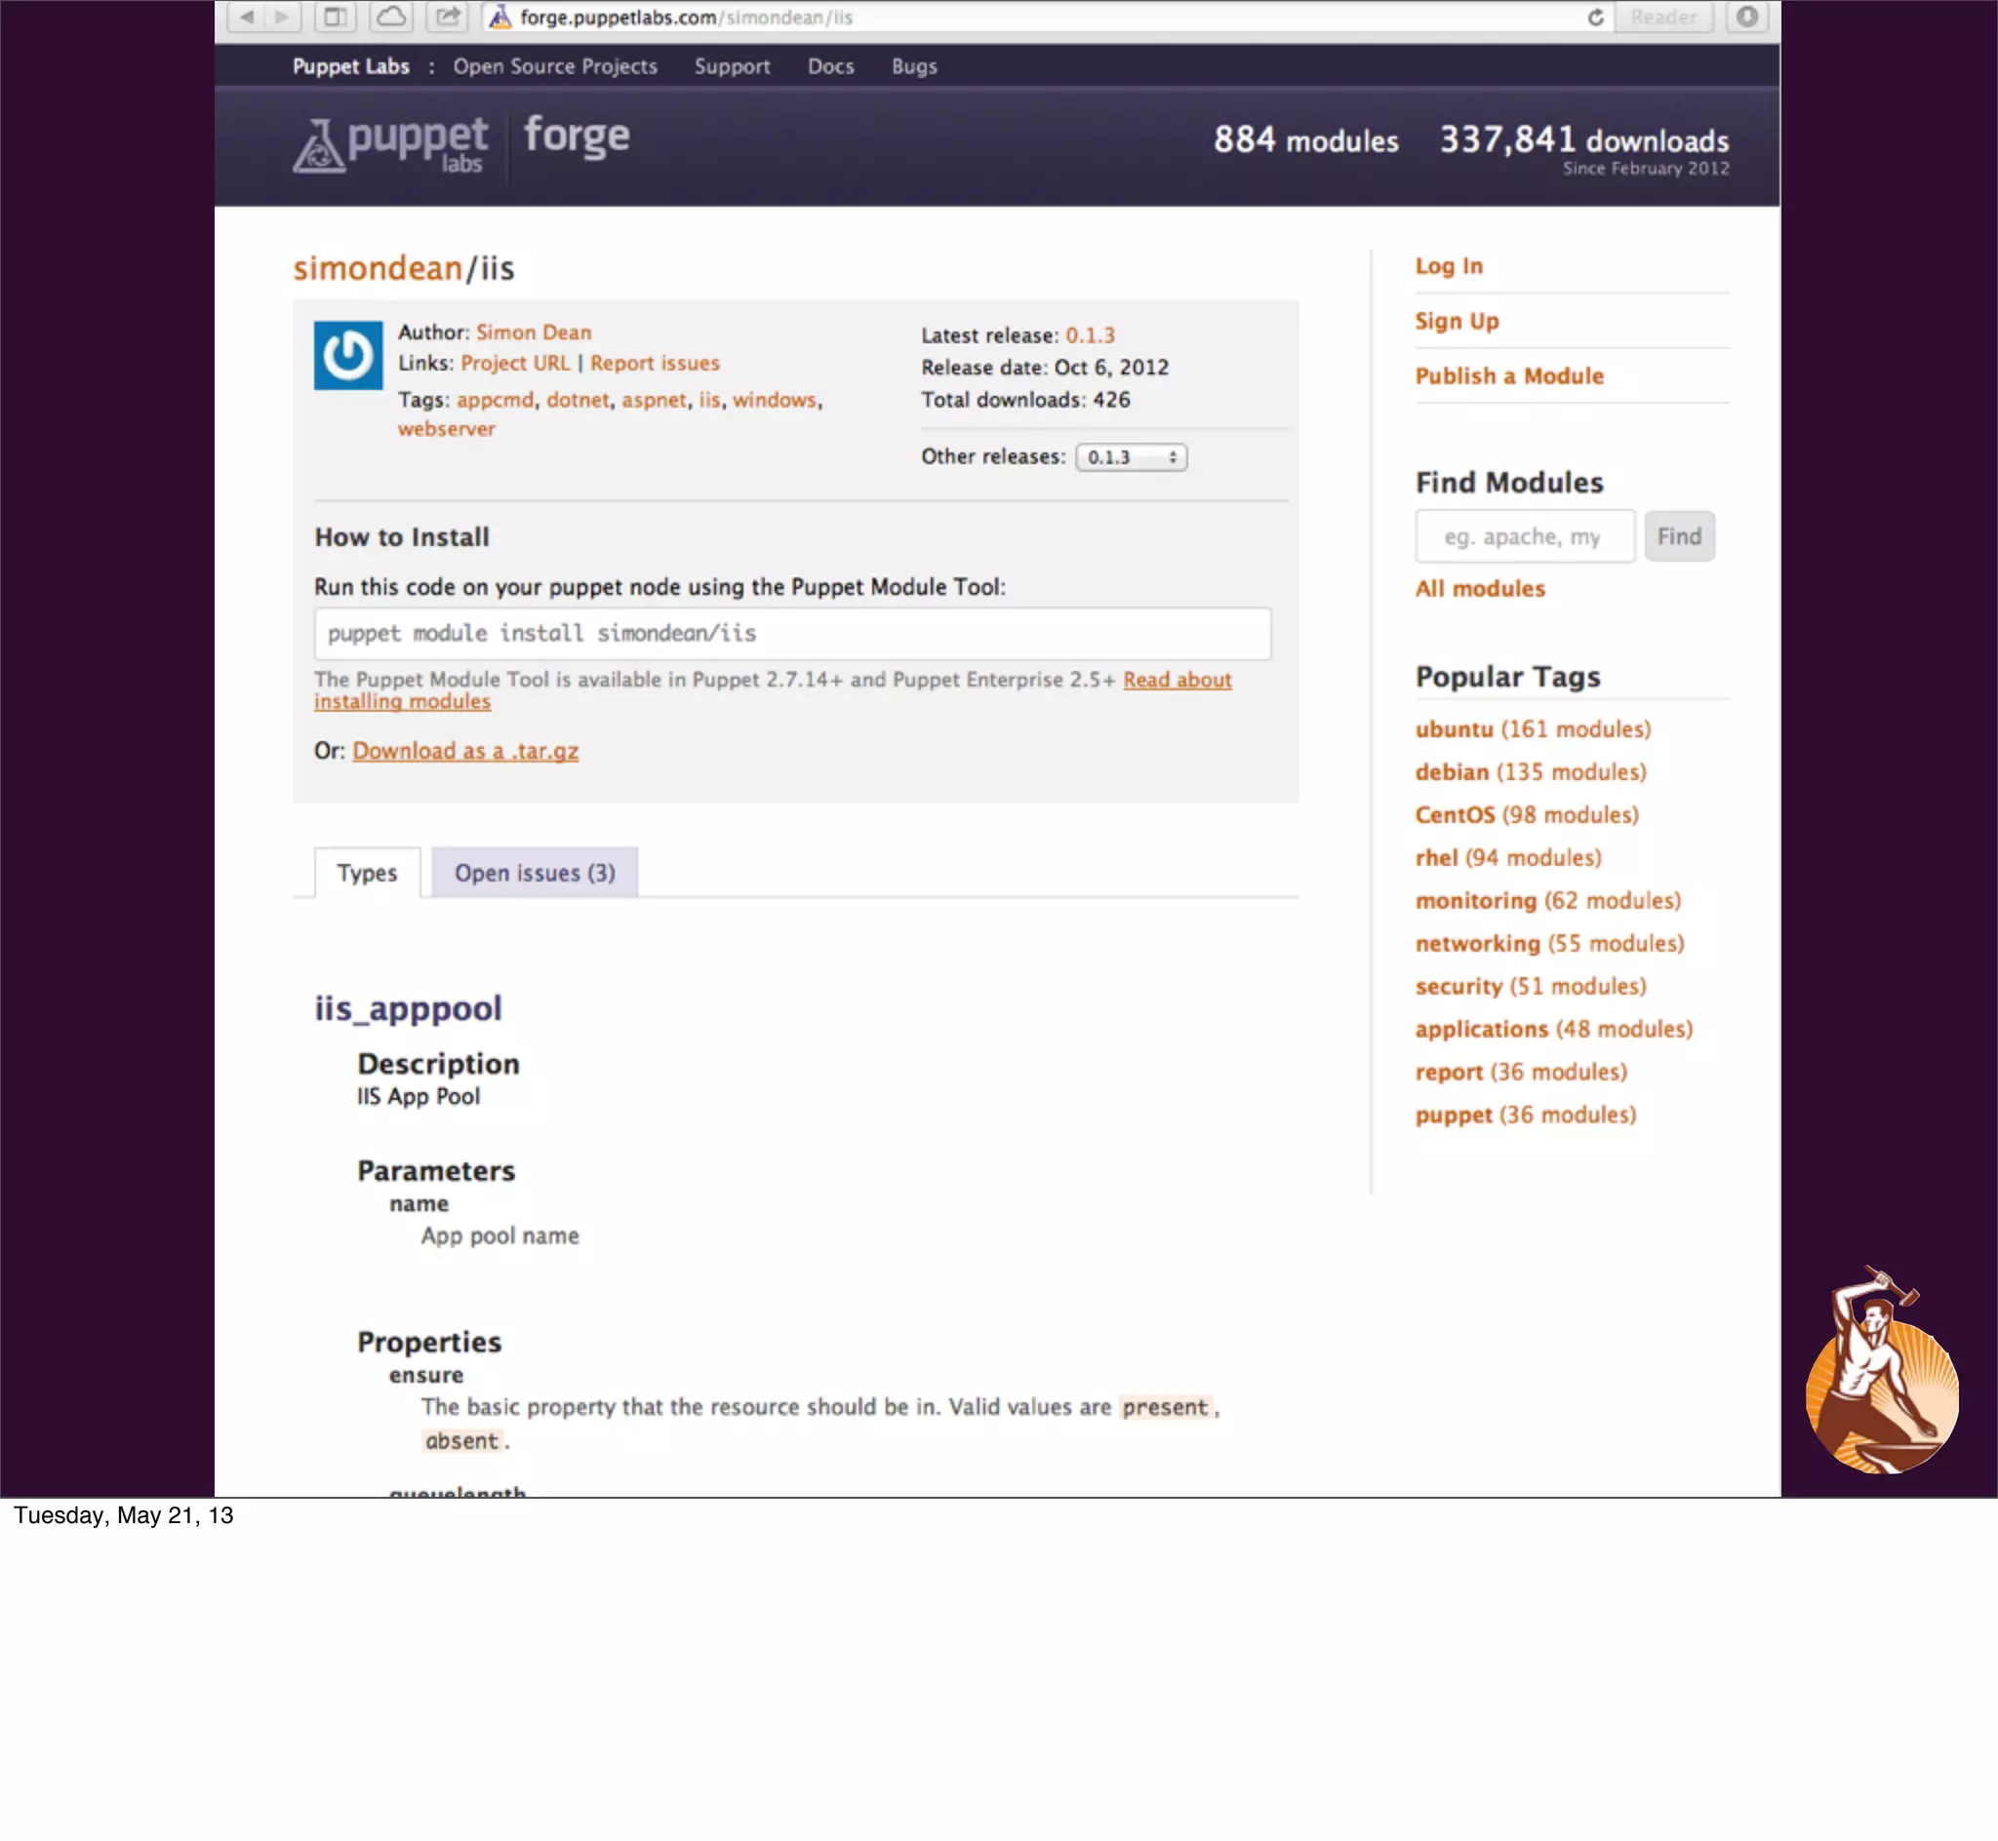Click the Puppet Labs flask logo

(319, 146)
